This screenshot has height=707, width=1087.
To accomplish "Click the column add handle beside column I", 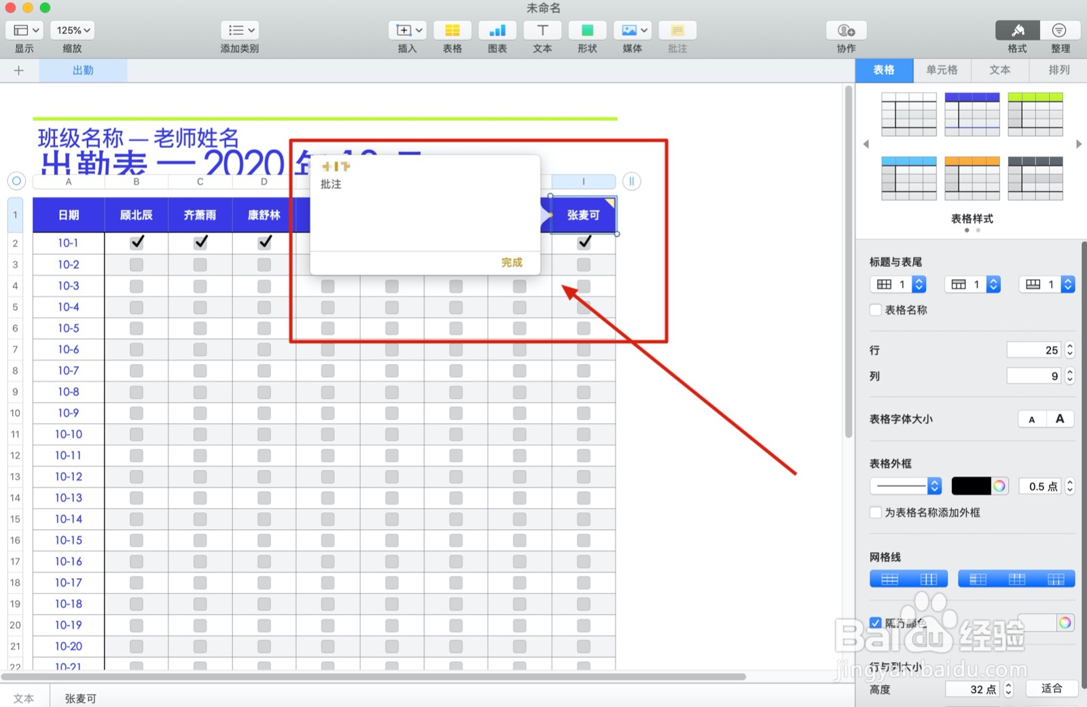I will pos(632,181).
